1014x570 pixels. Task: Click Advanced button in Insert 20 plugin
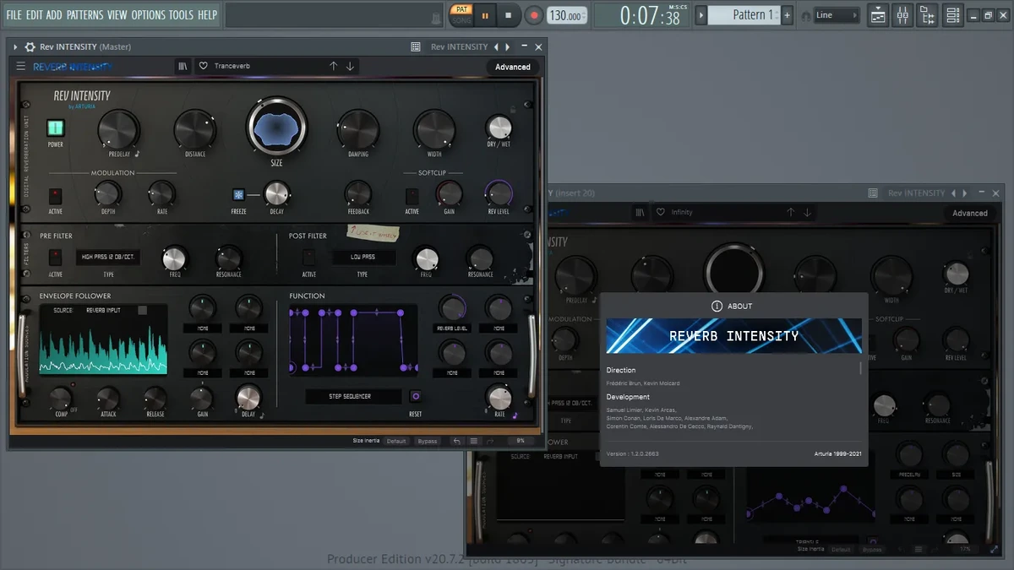[x=970, y=214]
